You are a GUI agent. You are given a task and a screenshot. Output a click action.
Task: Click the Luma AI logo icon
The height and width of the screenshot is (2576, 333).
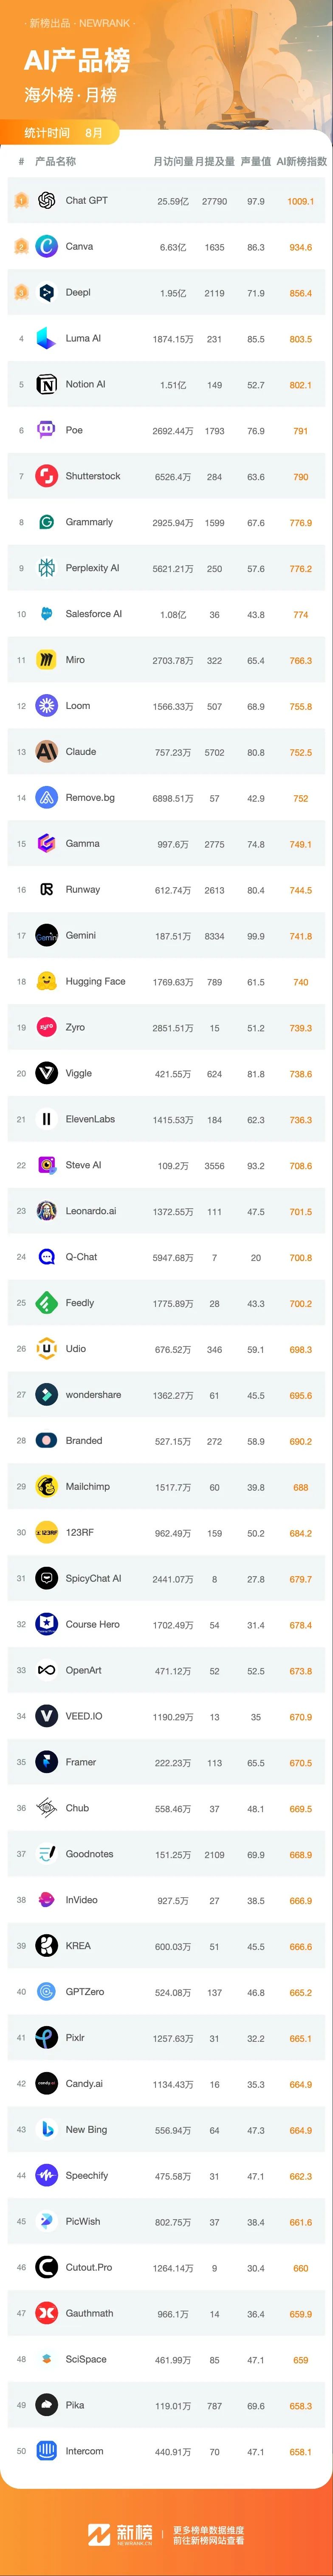click(x=46, y=339)
